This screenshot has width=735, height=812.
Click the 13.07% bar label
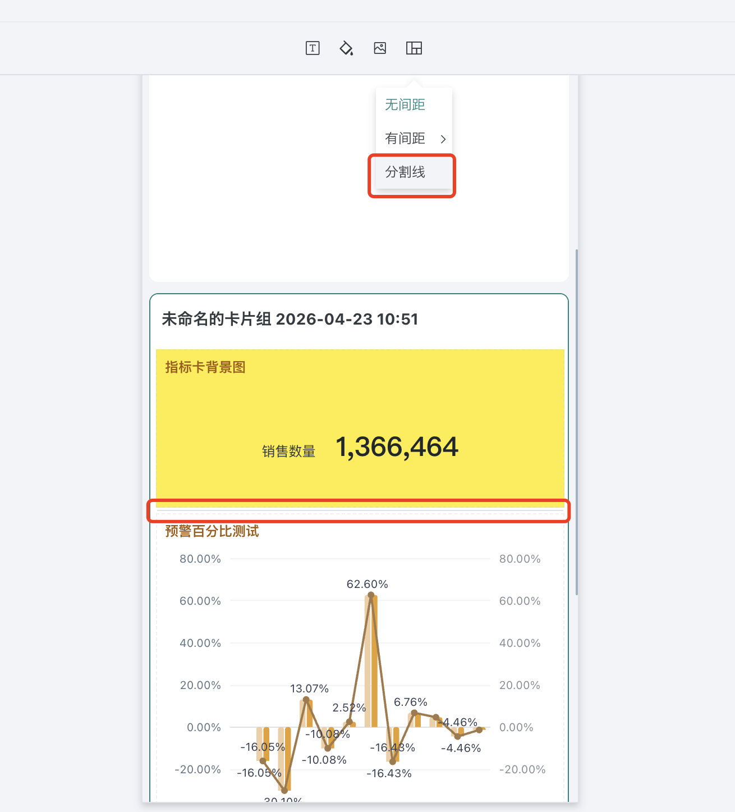(x=309, y=688)
